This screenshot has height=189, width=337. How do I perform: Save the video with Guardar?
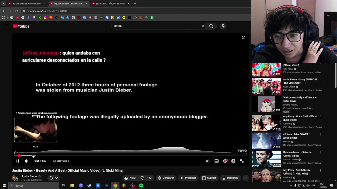point(209,178)
